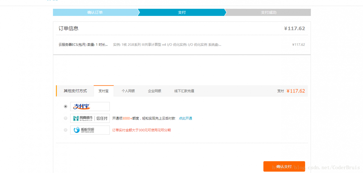The width and height of the screenshot is (363, 173).
Task: Click the 支付宝 logo option
Action: 90,106
